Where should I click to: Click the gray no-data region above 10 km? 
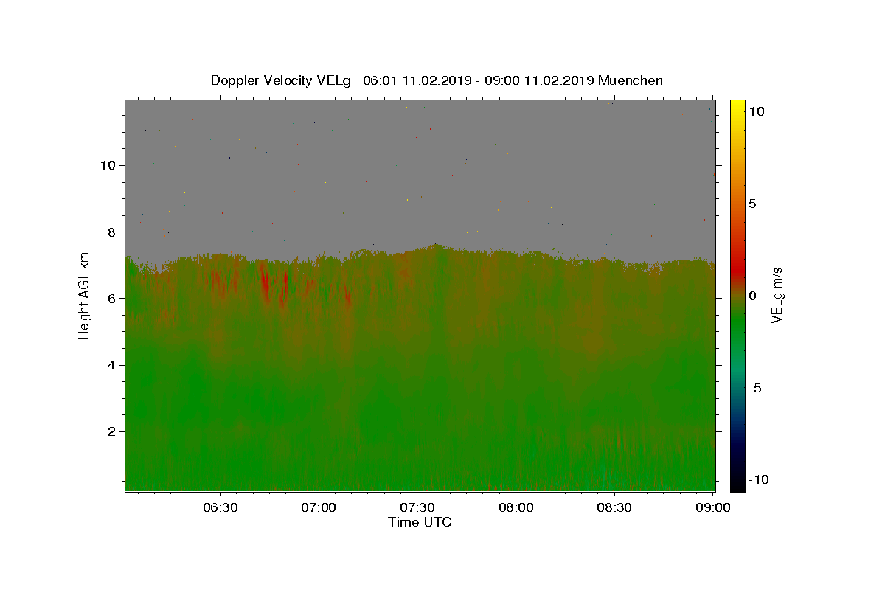[x=420, y=133]
